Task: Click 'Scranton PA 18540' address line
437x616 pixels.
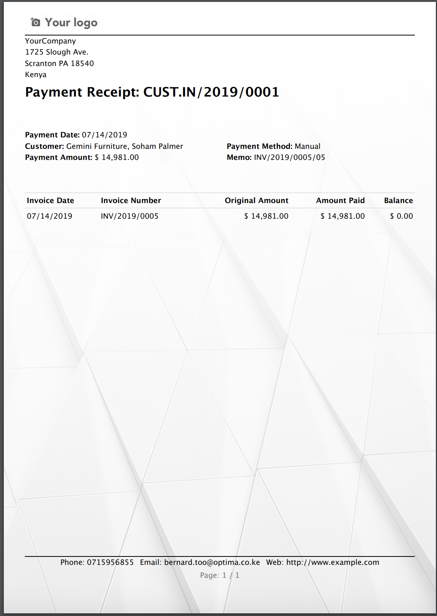Action: 59,63
